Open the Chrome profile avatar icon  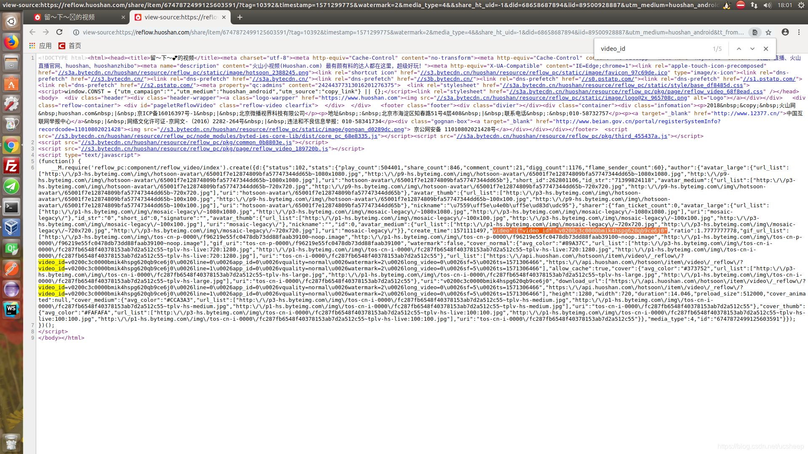click(x=785, y=32)
